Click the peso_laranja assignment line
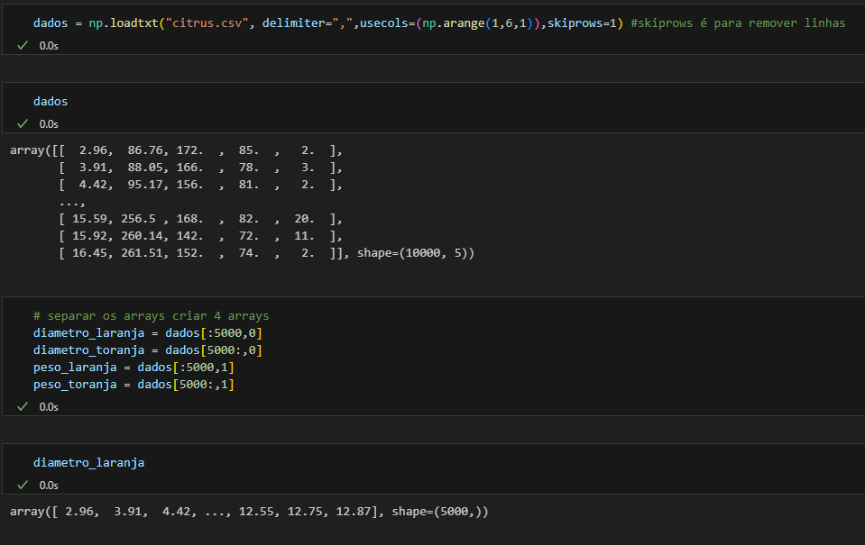 [x=134, y=367]
